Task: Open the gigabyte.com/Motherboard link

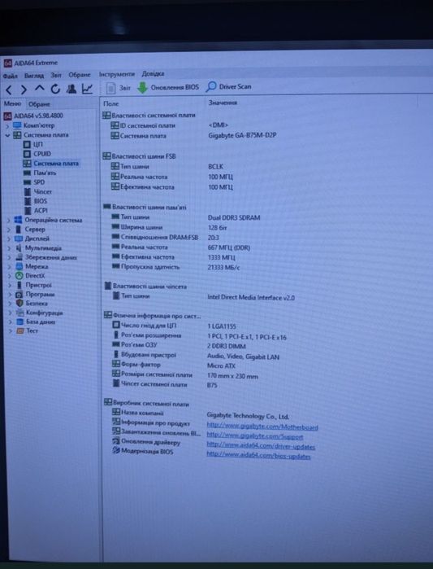Action: pos(262,427)
